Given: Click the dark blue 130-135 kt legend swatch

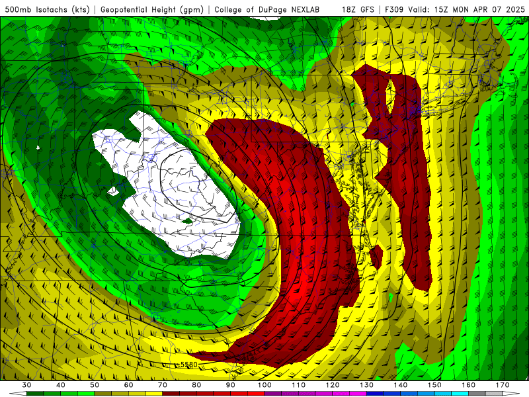Looking at the screenshot, I should pyautogui.click(x=375, y=394).
